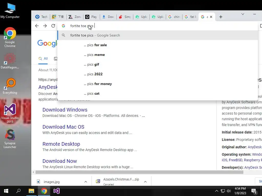
Task: Click the Developer AnyDesk link
Action: point(253,167)
